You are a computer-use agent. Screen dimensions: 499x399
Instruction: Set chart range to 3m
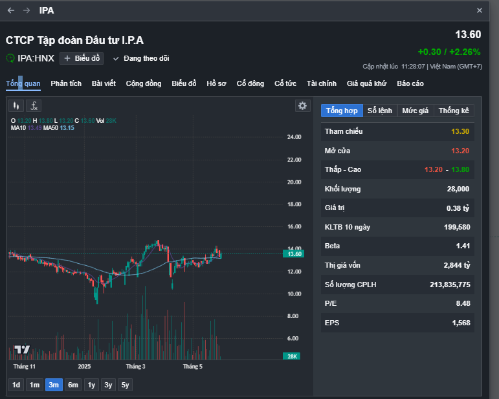[54, 385]
